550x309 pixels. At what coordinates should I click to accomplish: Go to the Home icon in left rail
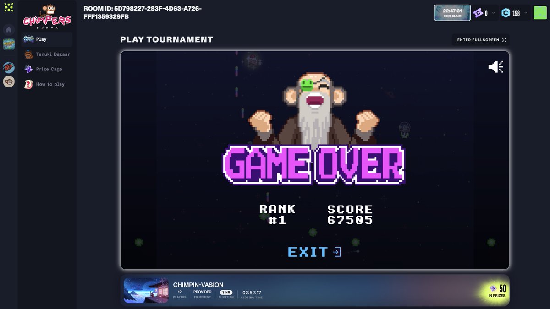click(x=9, y=30)
